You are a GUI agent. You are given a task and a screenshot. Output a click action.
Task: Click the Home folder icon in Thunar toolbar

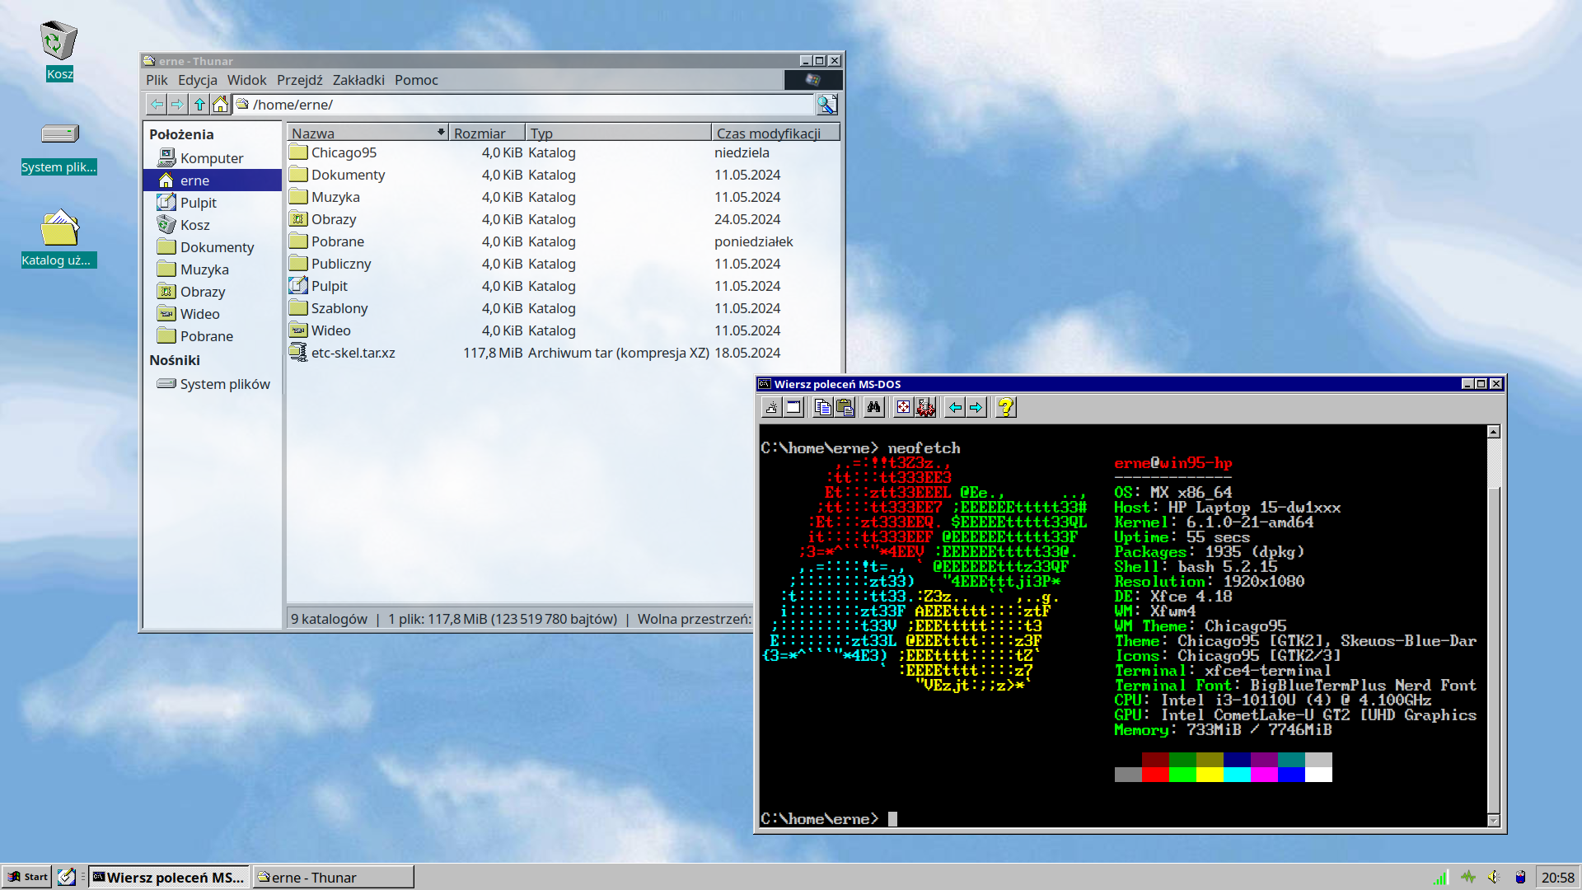[x=220, y=105]
